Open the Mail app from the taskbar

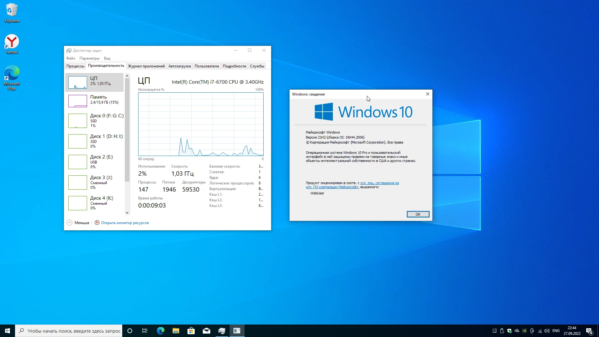point(206,331)
